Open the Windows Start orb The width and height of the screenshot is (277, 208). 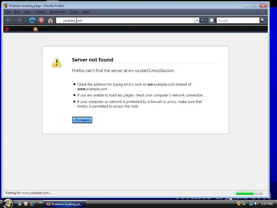click(x=8, y=203)
